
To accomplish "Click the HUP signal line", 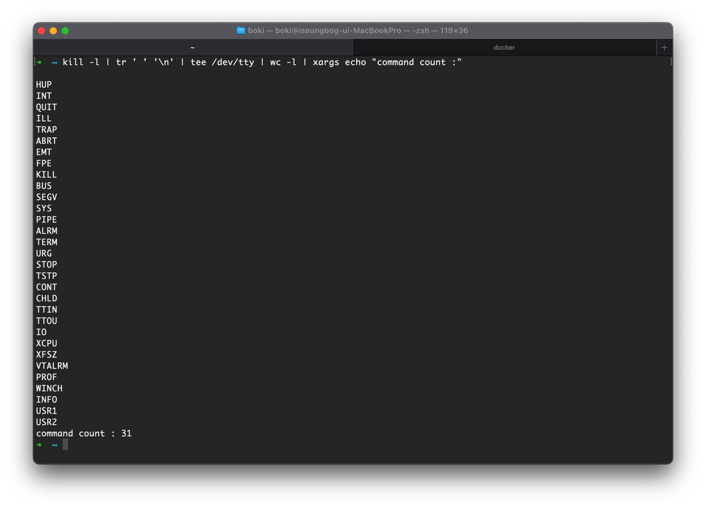I will click(44, 85).
